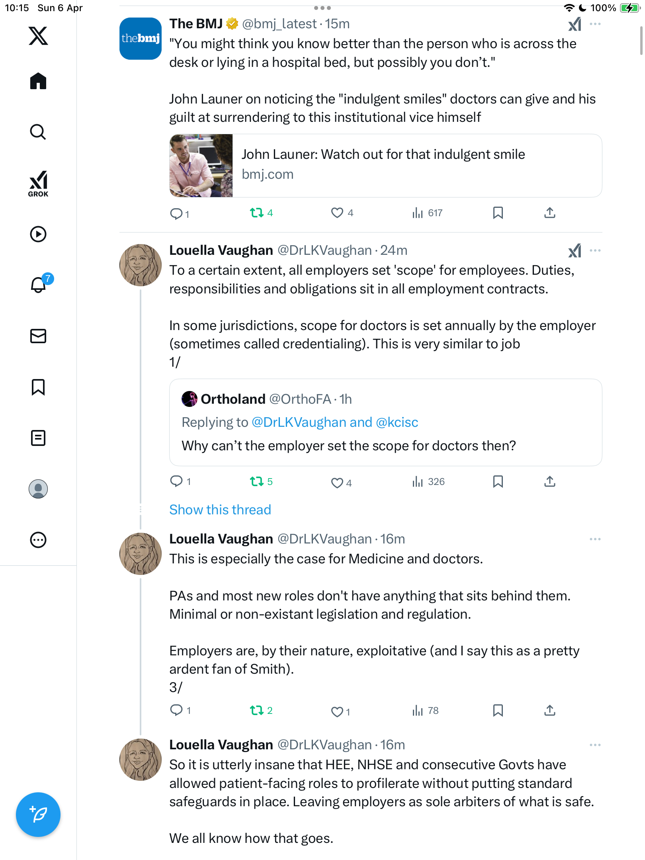The width and height of the screenshot is (645, 860).
Task: Open direct messages envelope
Action: (38, 336)
